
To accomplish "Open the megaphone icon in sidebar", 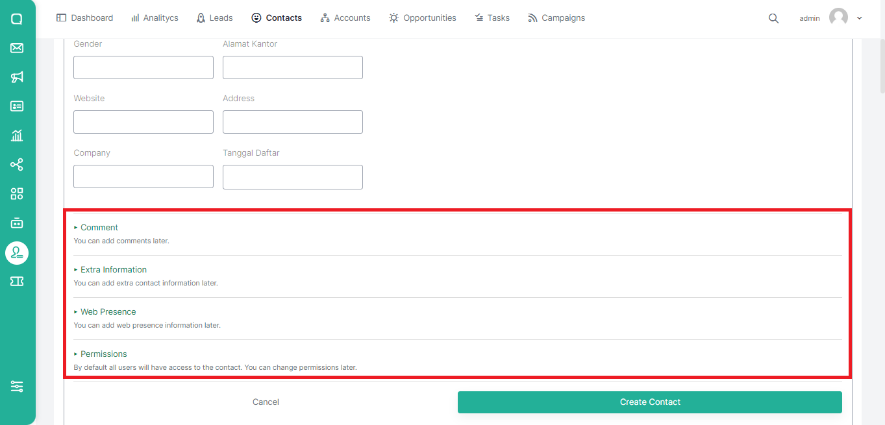I will (x=17, y=77).
